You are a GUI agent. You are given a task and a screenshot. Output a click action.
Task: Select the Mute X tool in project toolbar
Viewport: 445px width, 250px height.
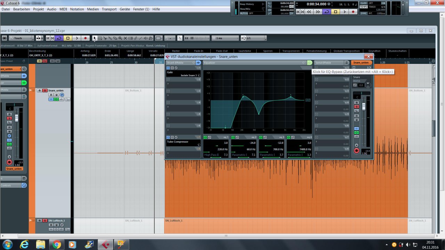click(126, 38)
